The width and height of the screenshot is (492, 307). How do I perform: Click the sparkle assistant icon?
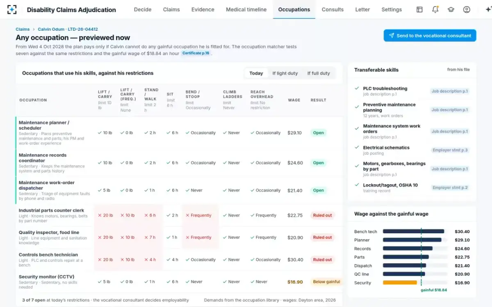pyautogui.click(x=488, y=9)
